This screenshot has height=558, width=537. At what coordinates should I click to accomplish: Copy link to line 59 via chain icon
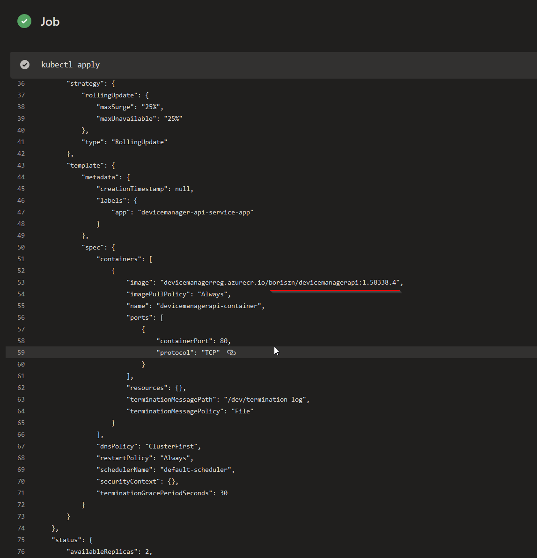[231, 352]
